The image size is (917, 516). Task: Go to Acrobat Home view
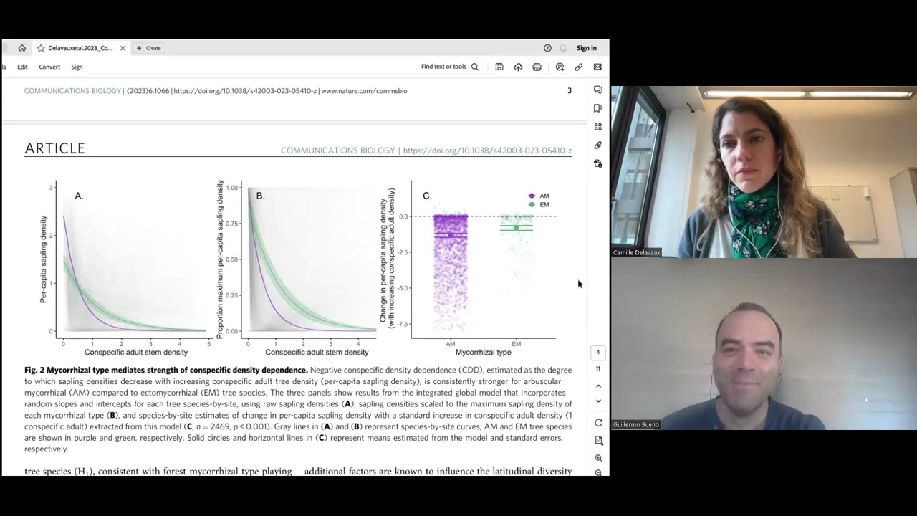[x=22, y=48]
